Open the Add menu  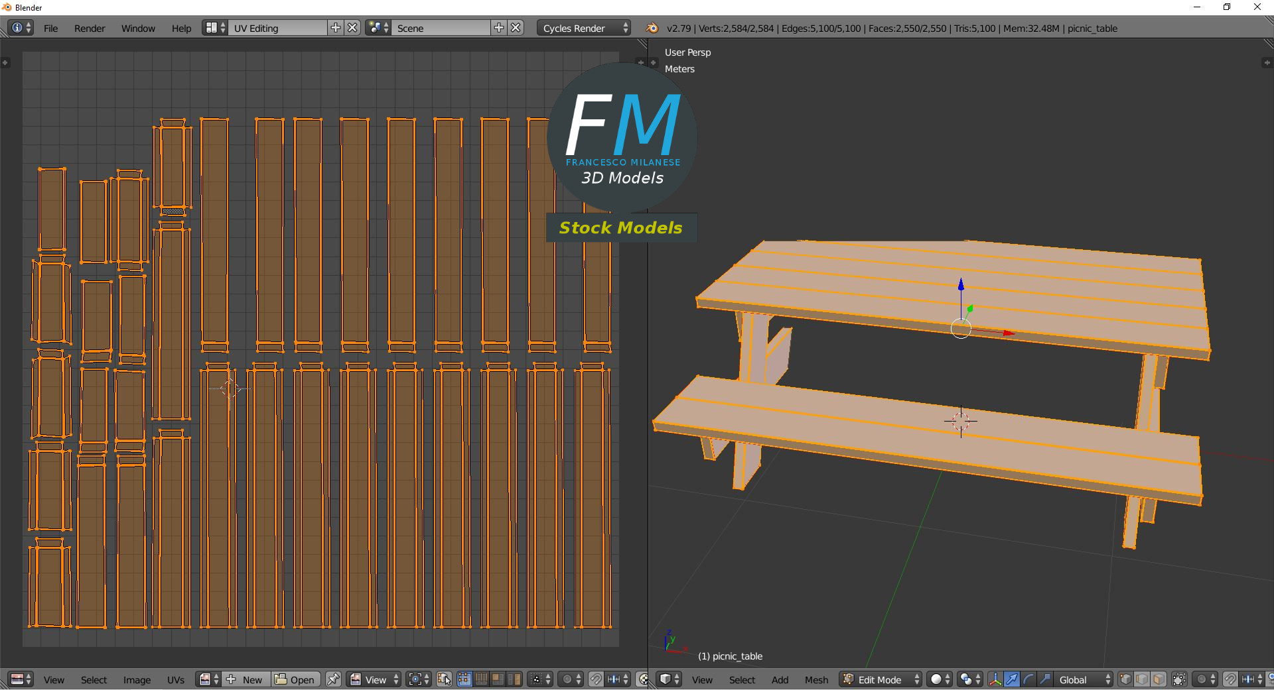click(780, 679)
